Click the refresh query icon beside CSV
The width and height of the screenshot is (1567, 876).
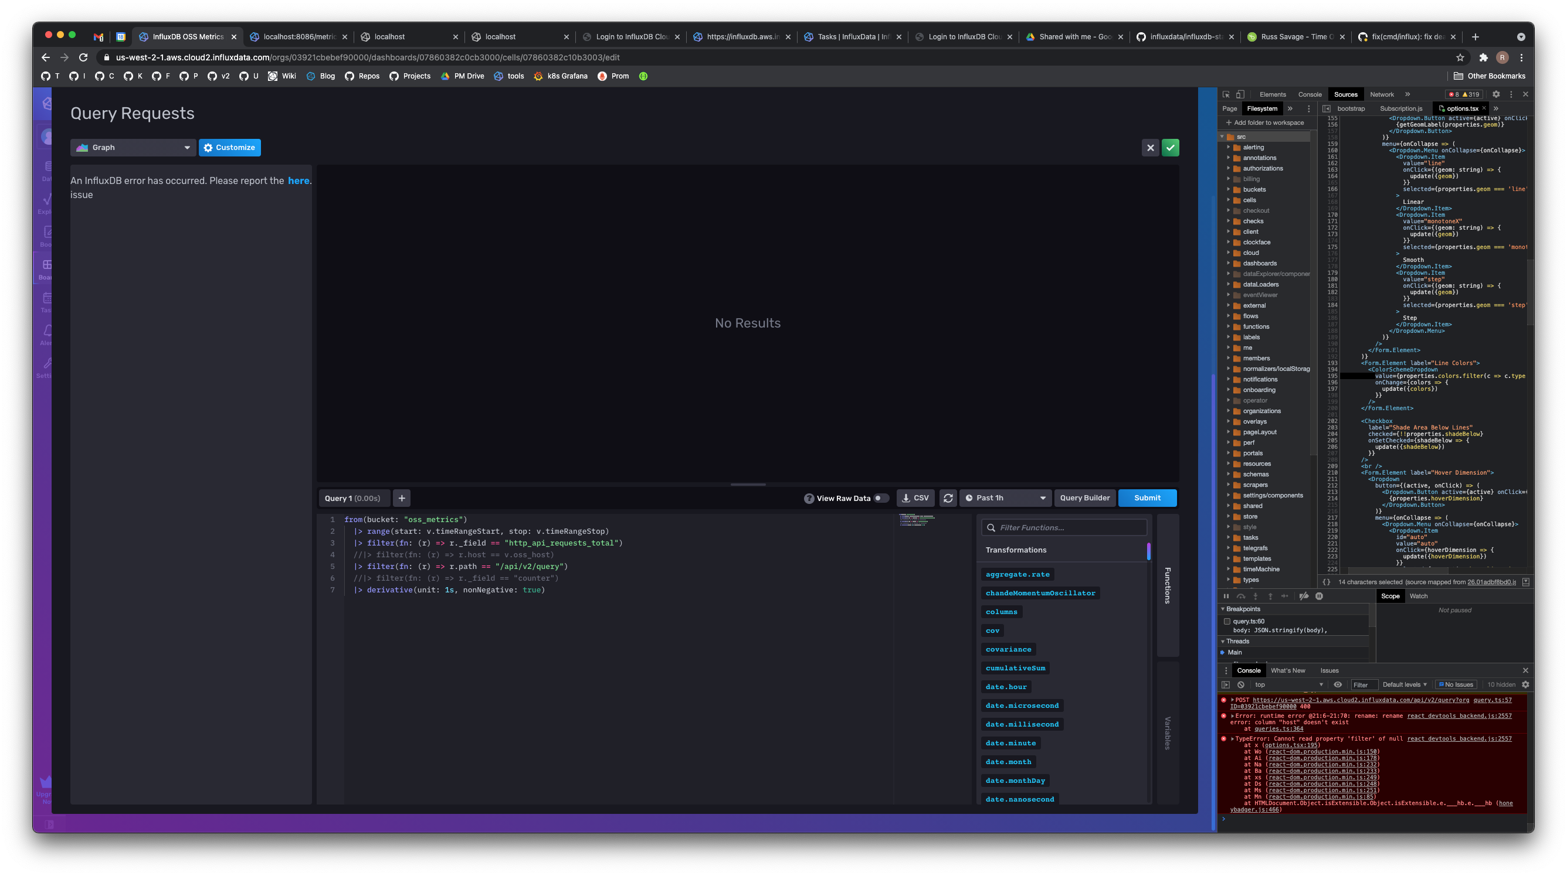pyautogui.click(x=948, y=497)
